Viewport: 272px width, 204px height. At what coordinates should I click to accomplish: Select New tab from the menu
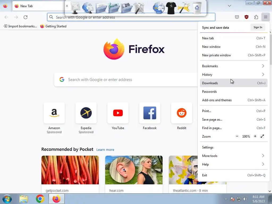click(x=234, y=38)
